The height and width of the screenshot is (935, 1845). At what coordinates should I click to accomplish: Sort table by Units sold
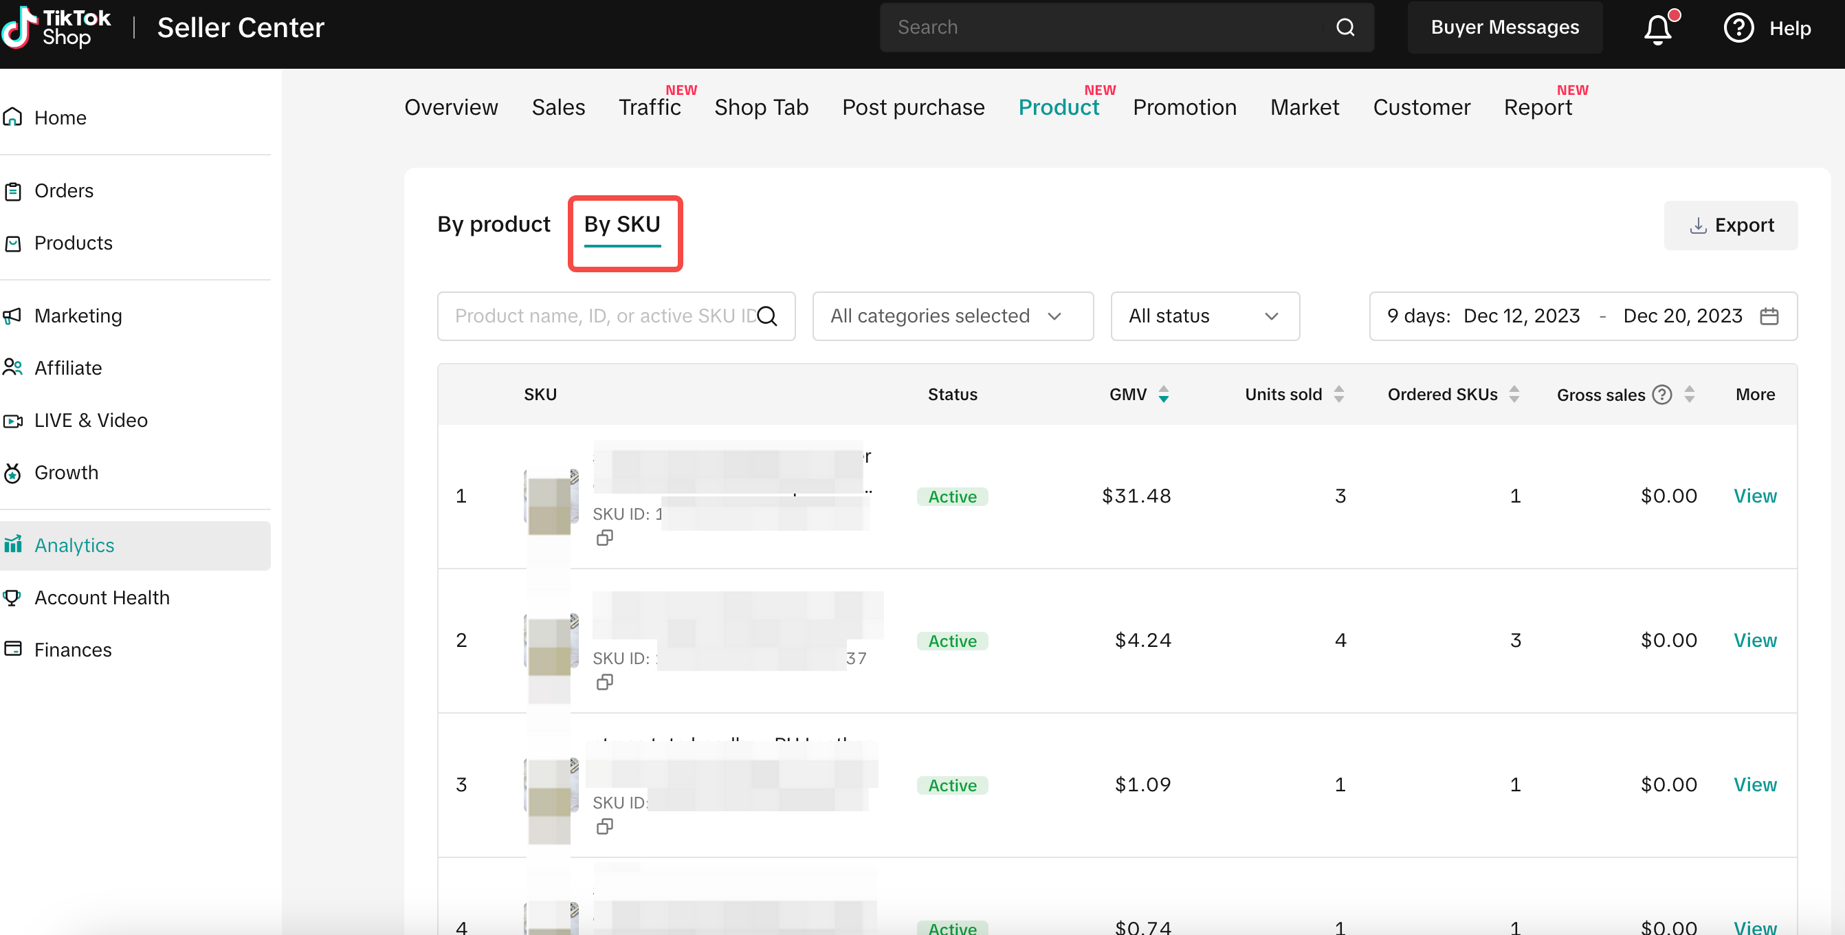pyautogui.click(x=1338, y=394)
